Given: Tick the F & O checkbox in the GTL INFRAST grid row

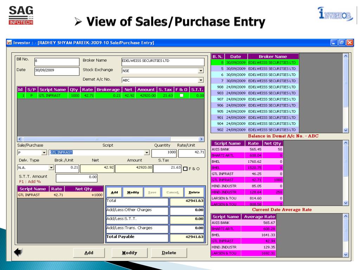Looking at the screenshot, I should point(181,96).
